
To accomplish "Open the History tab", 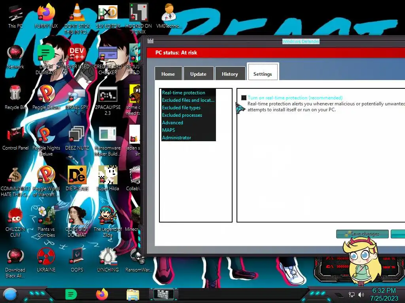I will 230,74.
